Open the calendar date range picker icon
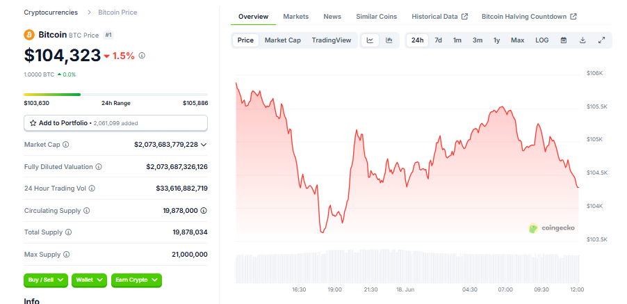This screenshot has width=627, height=304. 564,40
